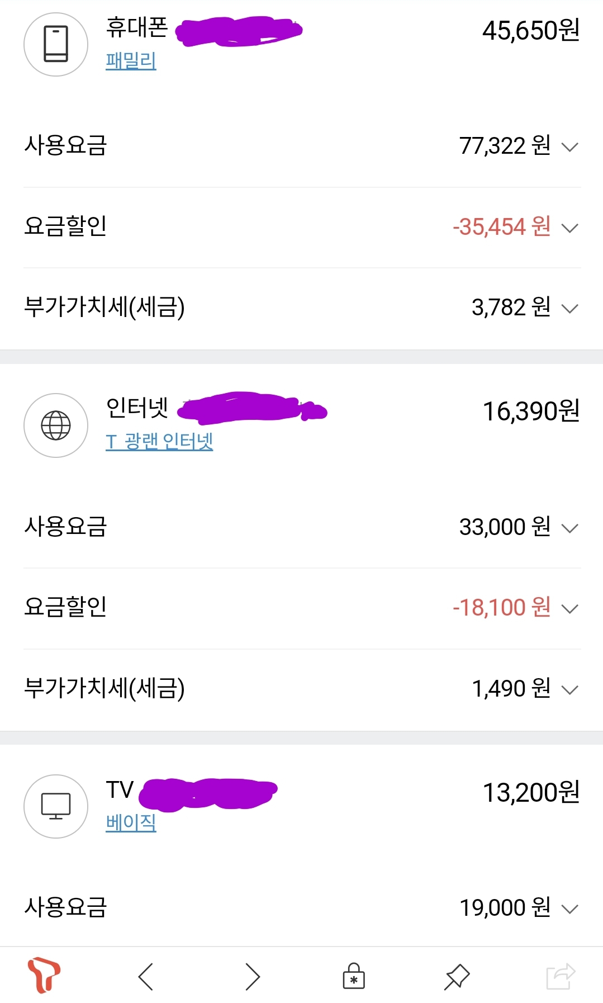
Task: Tap the T logo home icon
Action: (44, 975)
